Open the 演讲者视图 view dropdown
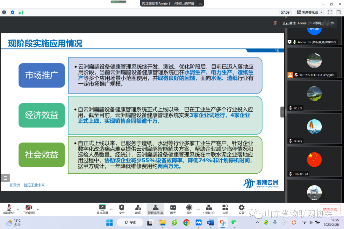The width and height of the screenshot is (344, 229). coord(310,12)
